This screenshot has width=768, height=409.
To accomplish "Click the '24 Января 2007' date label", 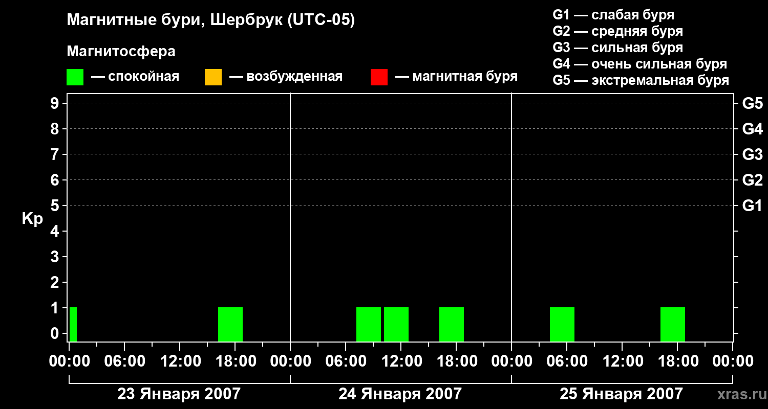I will pos(400,394).
